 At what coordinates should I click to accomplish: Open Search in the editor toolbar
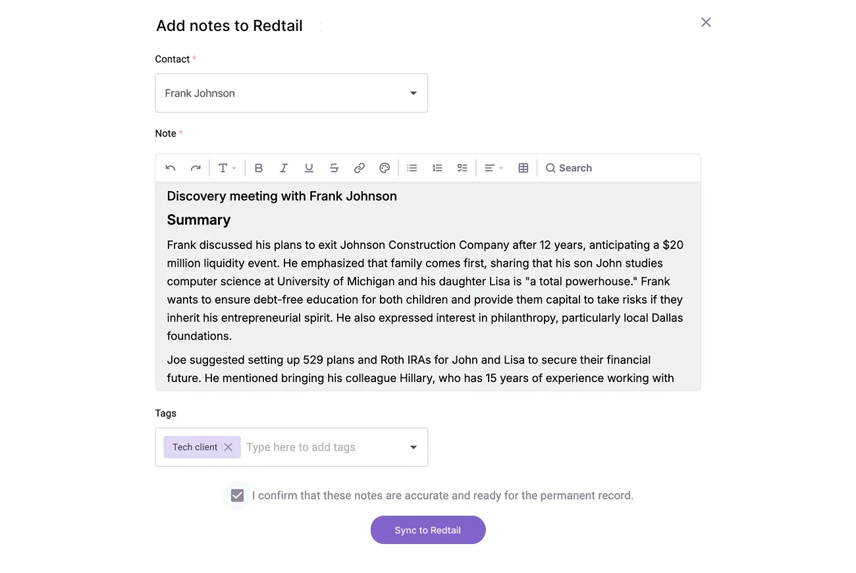pos(569,168)
